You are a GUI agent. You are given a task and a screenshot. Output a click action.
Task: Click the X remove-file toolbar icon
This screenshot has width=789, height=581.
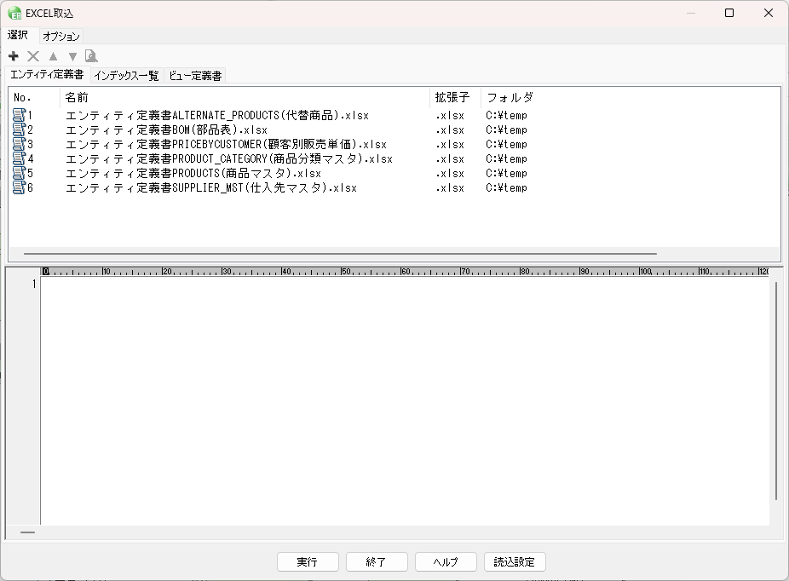(33, 56)
